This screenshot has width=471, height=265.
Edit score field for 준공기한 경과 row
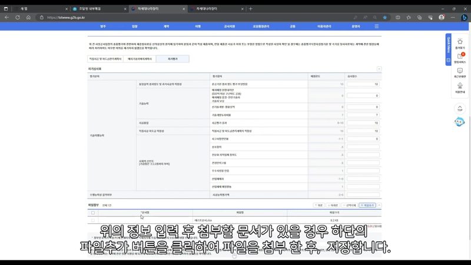[x=363, y=84]
